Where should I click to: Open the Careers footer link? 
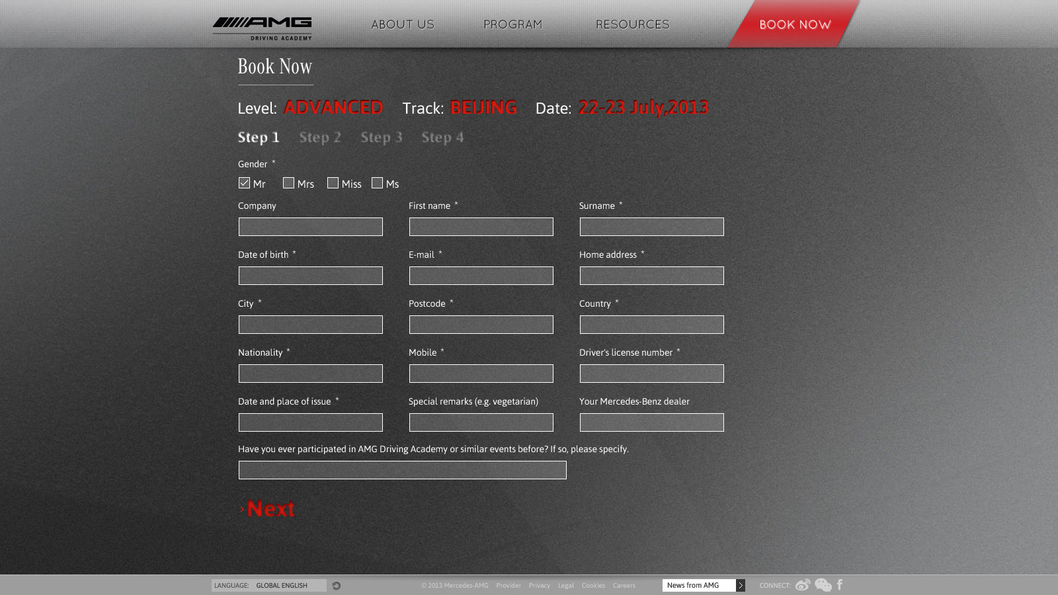pyautogui.click(x=624, y=586)
